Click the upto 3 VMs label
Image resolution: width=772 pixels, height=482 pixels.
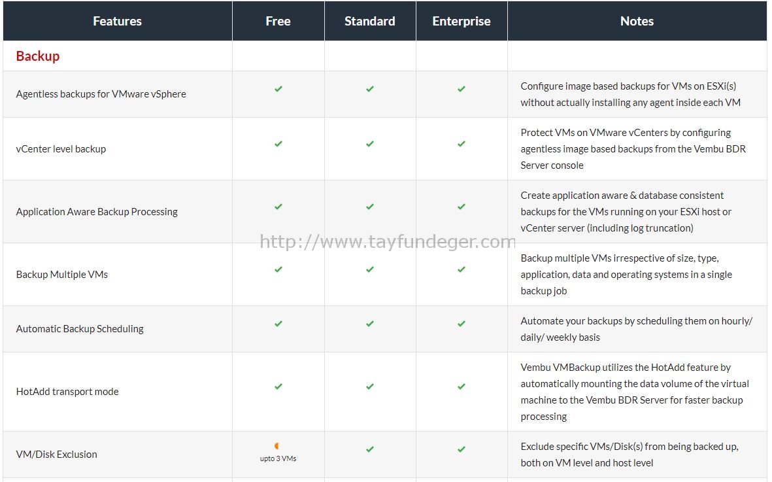(x=278, y=458)
